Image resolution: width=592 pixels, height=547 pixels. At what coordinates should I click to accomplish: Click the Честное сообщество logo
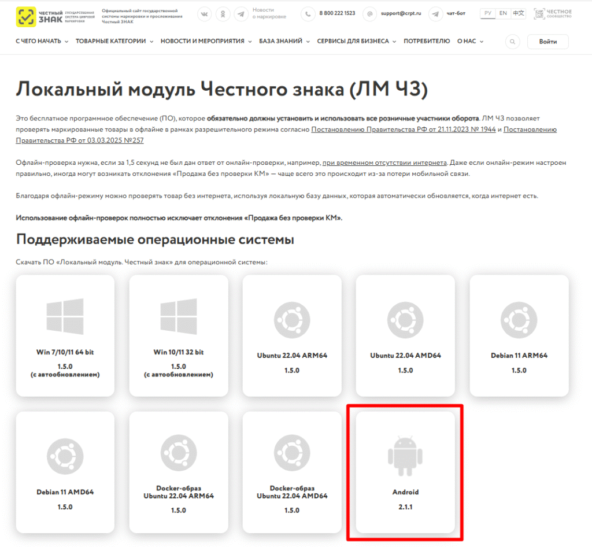tap(553, 14)
